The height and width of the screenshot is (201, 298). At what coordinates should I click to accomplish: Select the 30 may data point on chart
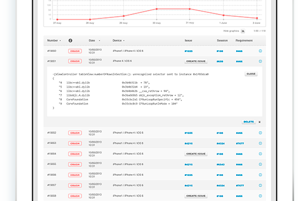[x=157, y=9]
